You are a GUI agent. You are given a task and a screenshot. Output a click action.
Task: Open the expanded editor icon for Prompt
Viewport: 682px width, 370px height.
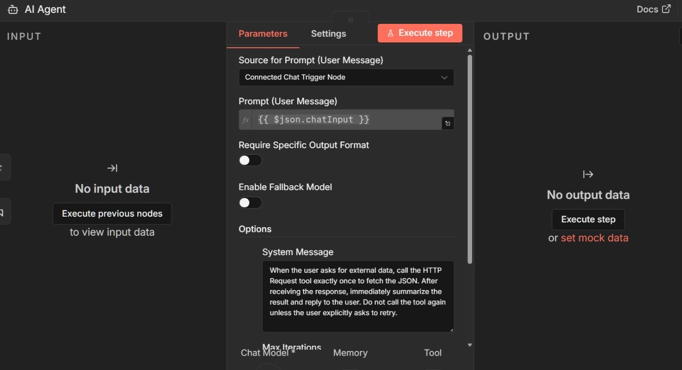coord(447,123)
